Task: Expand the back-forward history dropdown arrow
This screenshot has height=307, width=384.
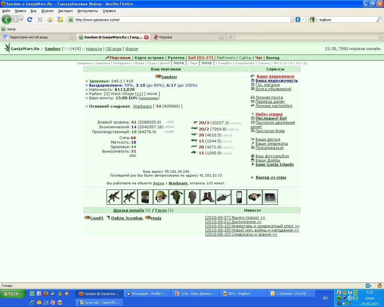Action: (21, 19)
